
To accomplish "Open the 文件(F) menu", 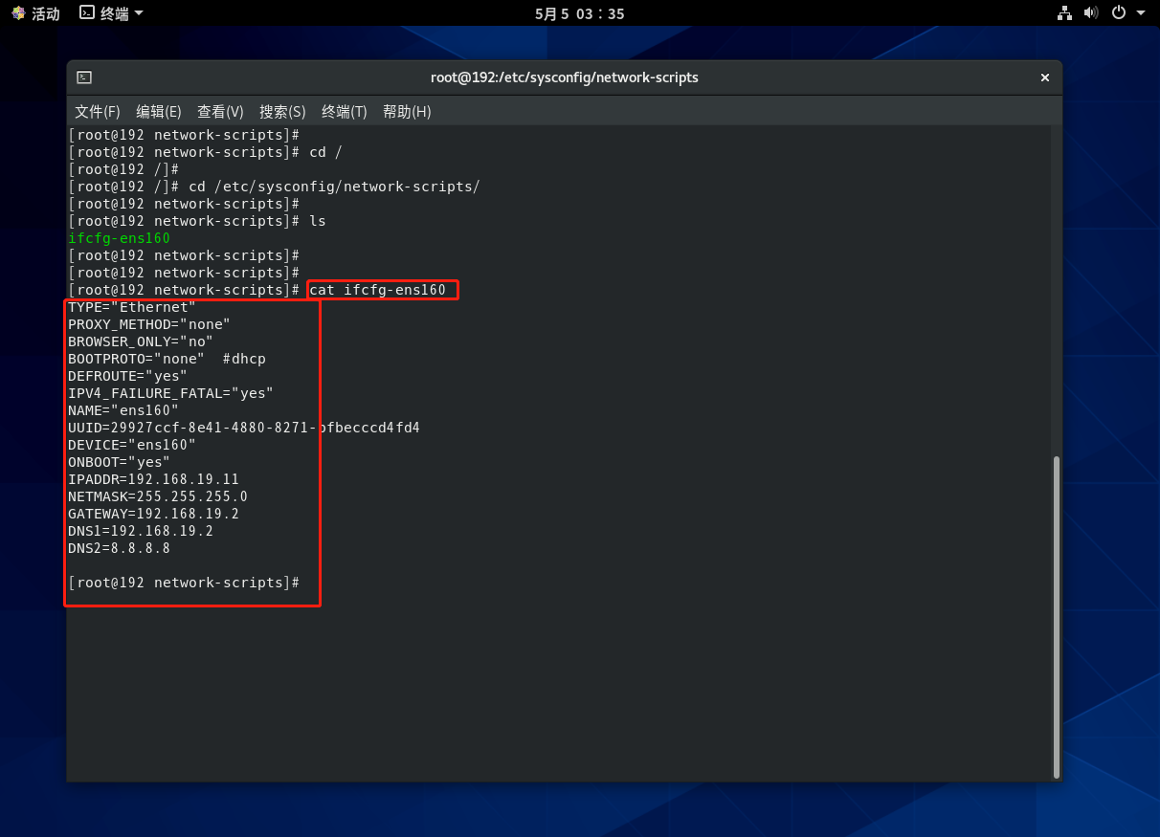I will tap(98, 112).
